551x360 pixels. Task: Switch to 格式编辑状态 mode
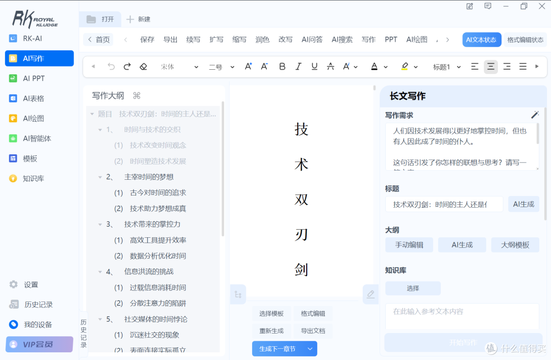point(525,40)
